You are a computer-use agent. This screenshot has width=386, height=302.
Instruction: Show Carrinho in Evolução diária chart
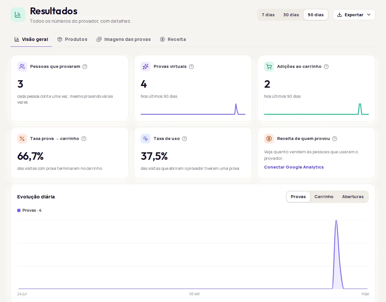click(x=324, y=197)
